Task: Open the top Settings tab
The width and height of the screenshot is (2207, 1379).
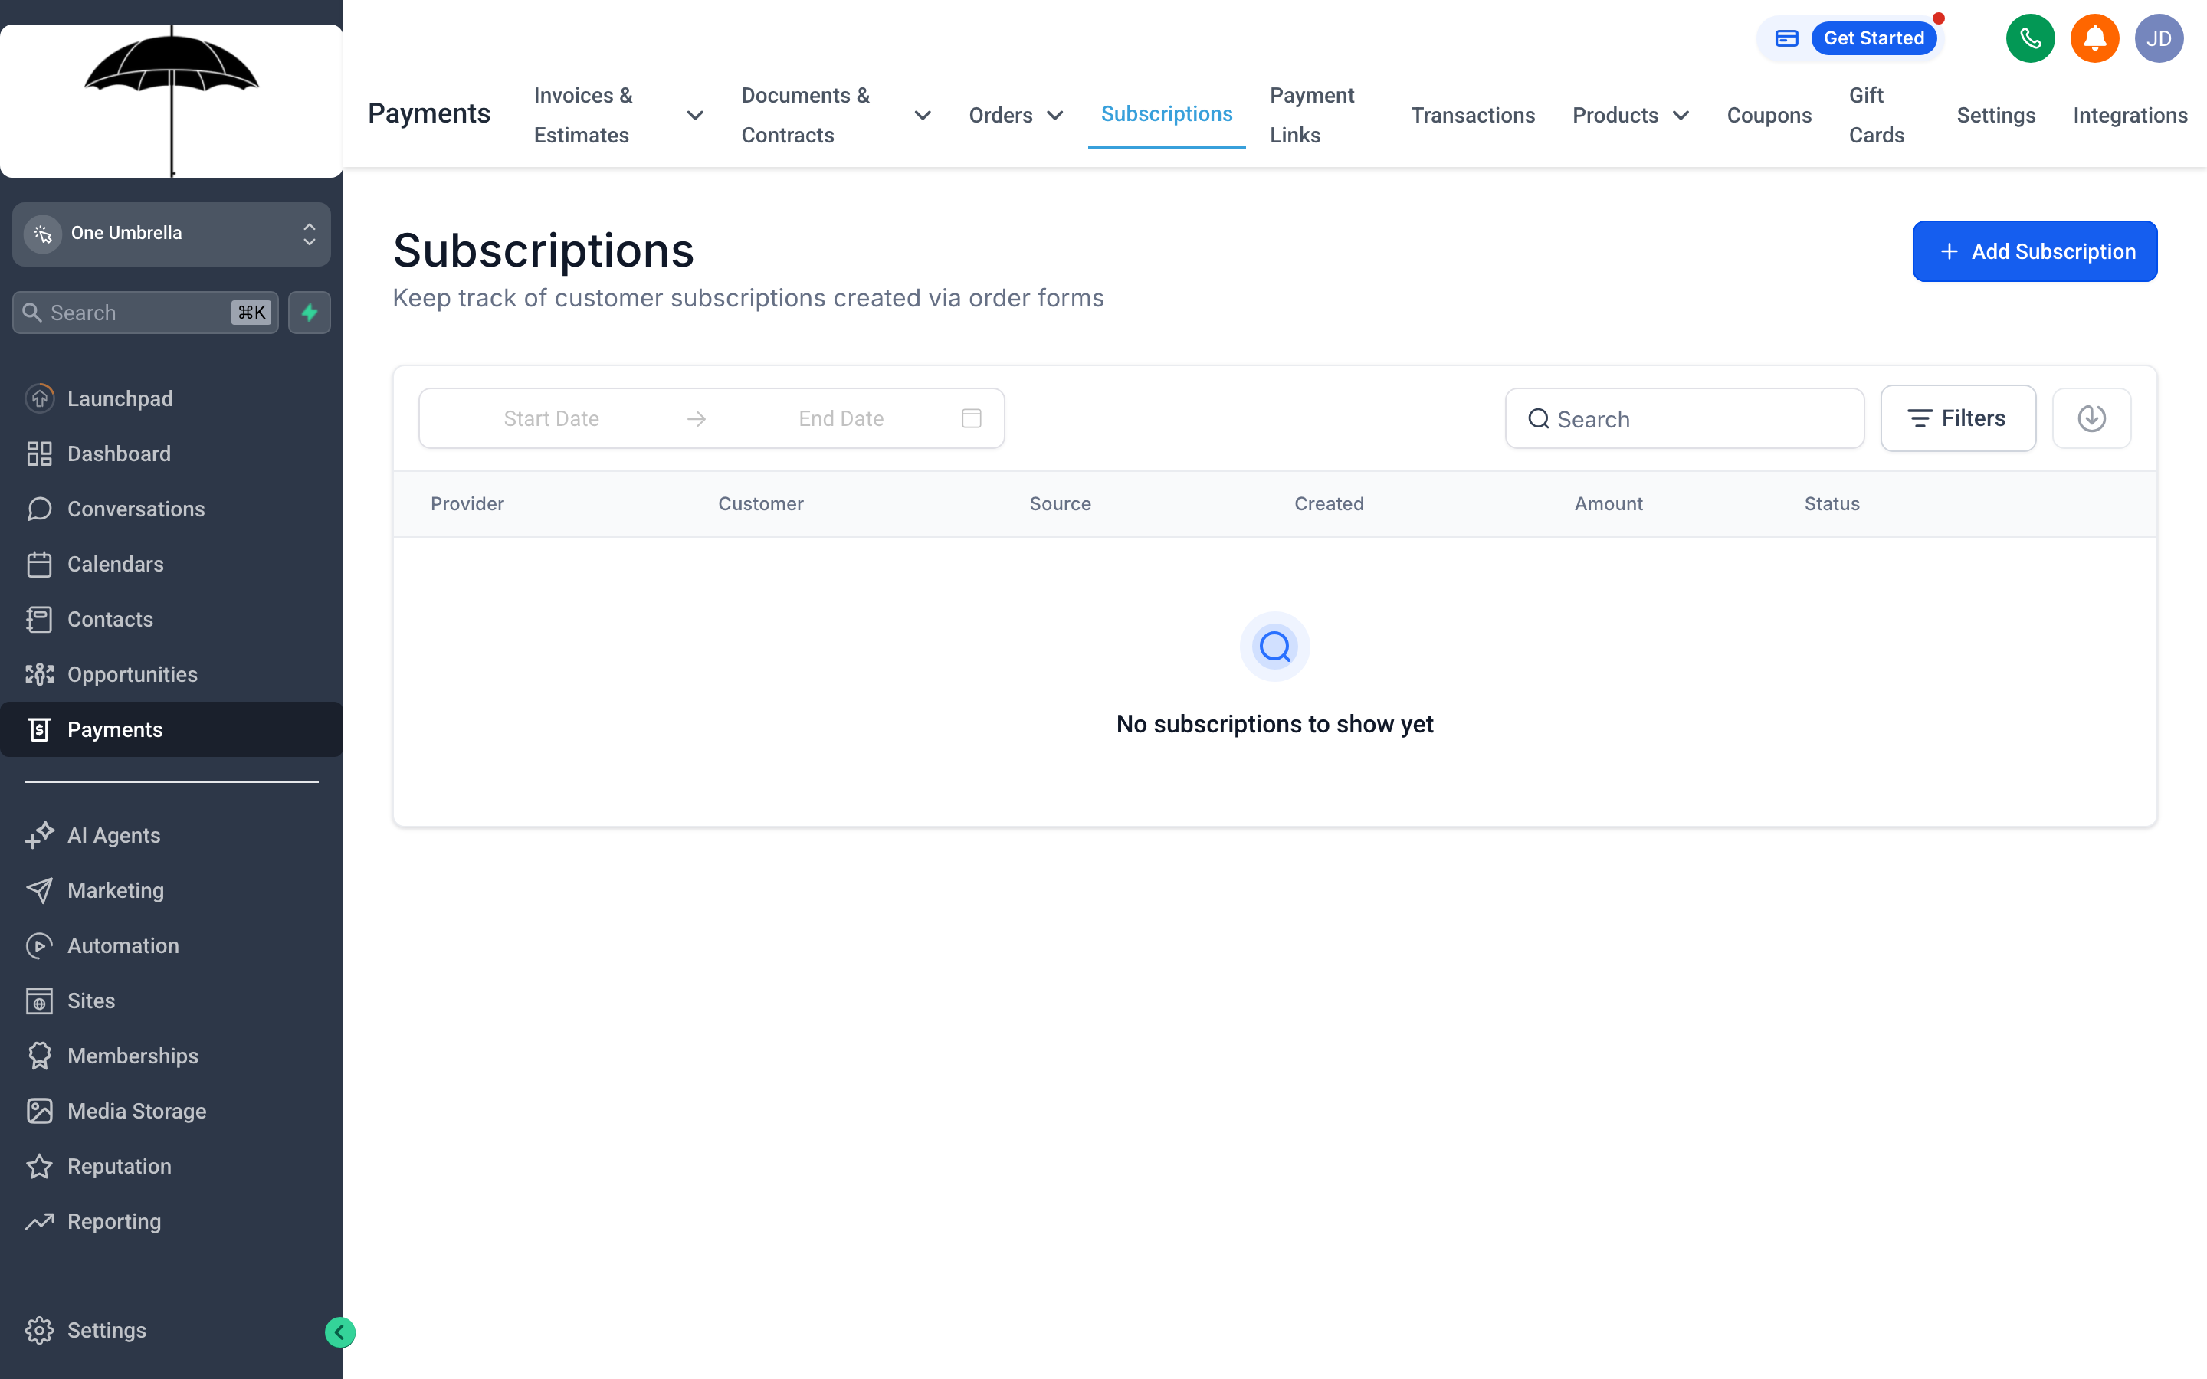Action: [1995, 115]
